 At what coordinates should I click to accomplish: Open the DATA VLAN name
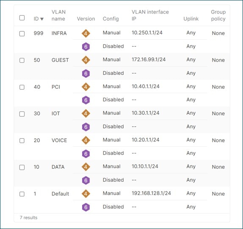(58, 167)
